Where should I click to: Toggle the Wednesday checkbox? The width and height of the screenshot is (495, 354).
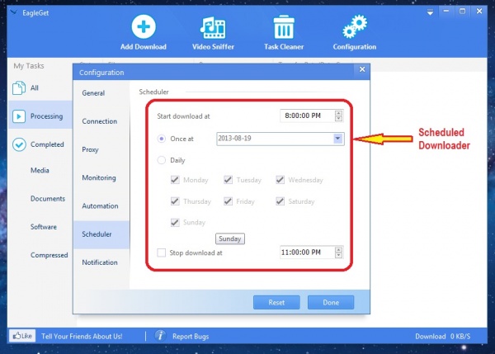[280, 180]
